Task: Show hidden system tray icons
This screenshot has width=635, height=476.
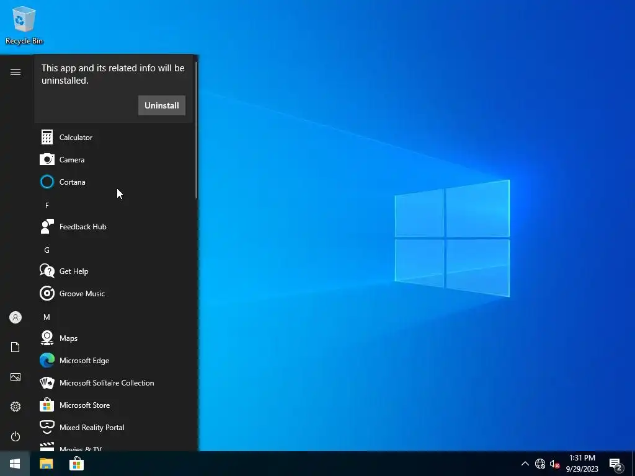Action: [525, 464]
